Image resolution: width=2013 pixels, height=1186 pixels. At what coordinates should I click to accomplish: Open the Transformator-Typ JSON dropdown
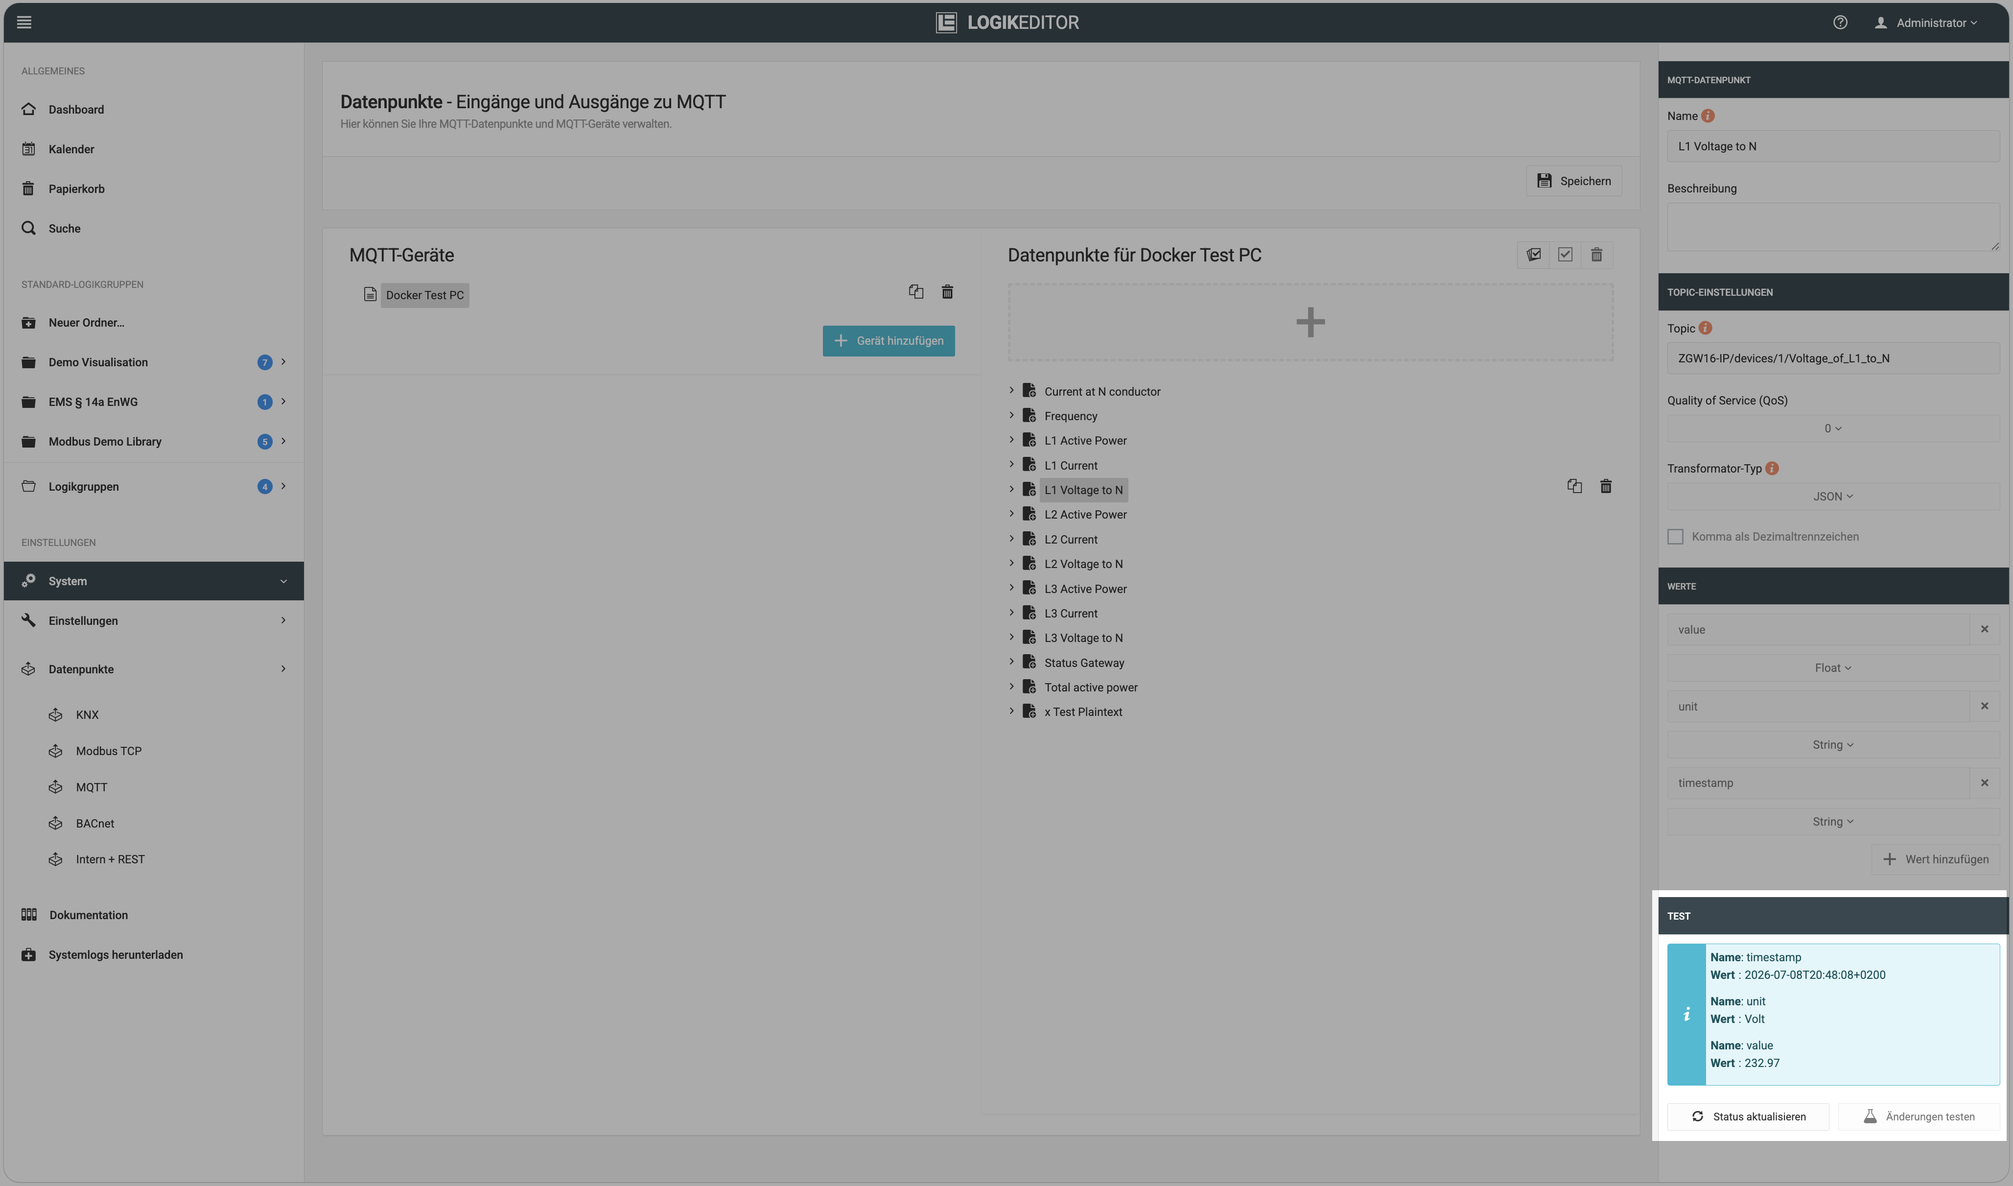click(x=1832, y=497)
